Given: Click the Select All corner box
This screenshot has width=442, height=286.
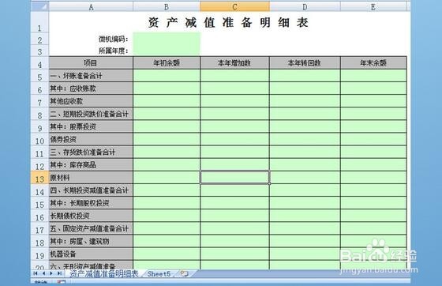Looking at the screenshot, I should pos(39,6).
